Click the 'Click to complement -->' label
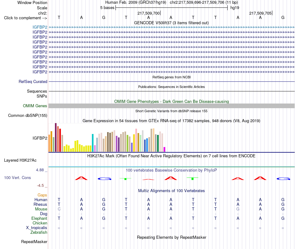Viewport: 295px width, 249px height. pyautogui.click(x=25, y=18)
